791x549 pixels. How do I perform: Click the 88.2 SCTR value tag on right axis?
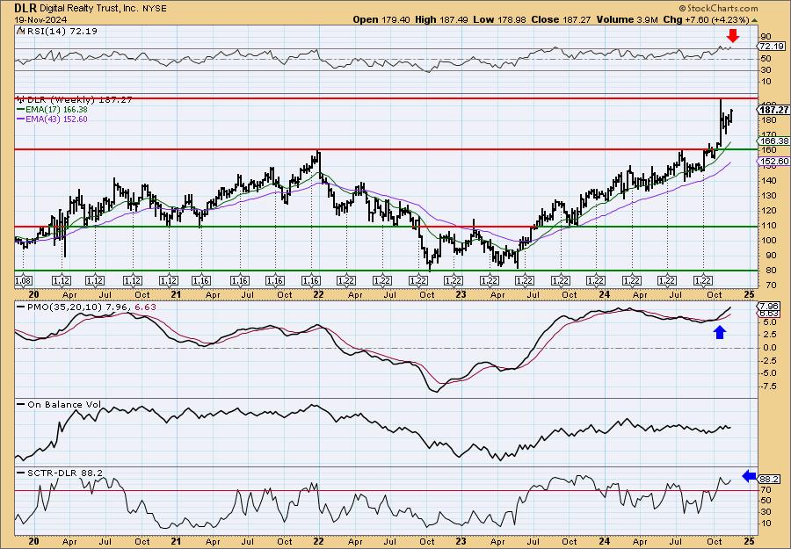[770, 479]
